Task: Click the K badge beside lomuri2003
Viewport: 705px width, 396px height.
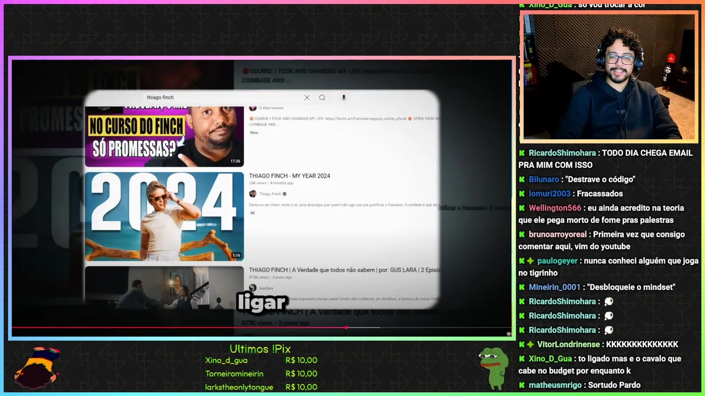Action: pyautogui.click(x=522, y=194)
